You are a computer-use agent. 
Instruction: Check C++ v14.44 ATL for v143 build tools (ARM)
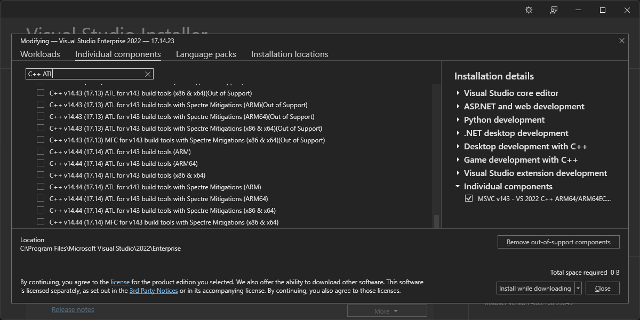pos(41,152)
